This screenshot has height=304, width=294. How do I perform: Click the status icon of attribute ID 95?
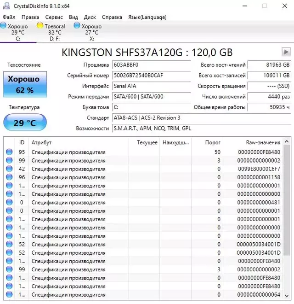(9, 152)
